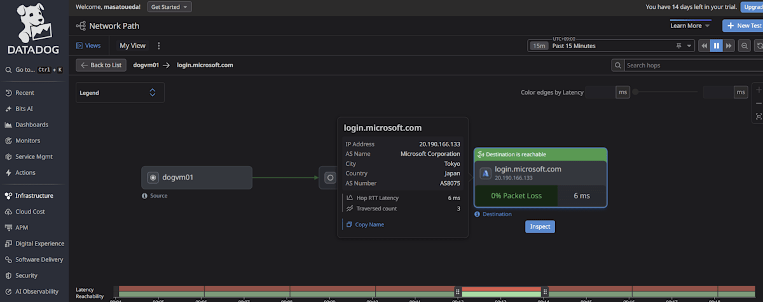
Task: Click the search hops magnifier icon
Action: coord(618,65)
